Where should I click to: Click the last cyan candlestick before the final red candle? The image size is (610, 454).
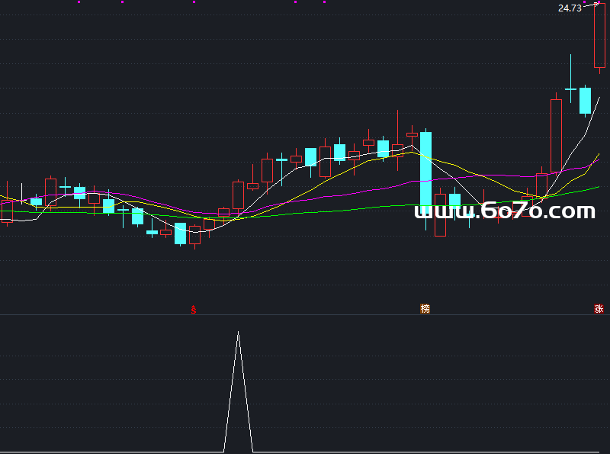click(x=585, y=101)
